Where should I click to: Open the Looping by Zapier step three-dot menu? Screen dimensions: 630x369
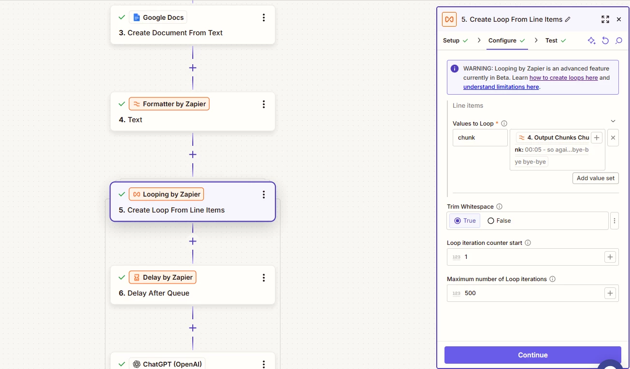point(264,195)
